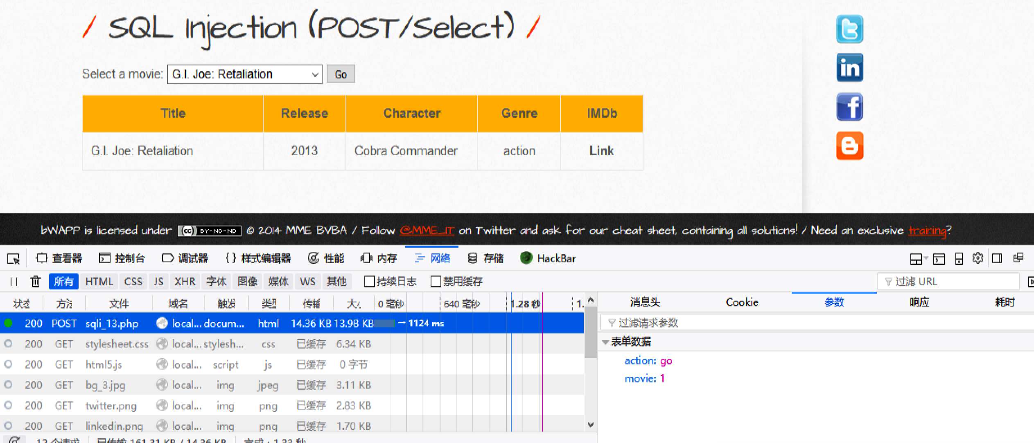Select movie from dropdown

click(x=245, y=74)
